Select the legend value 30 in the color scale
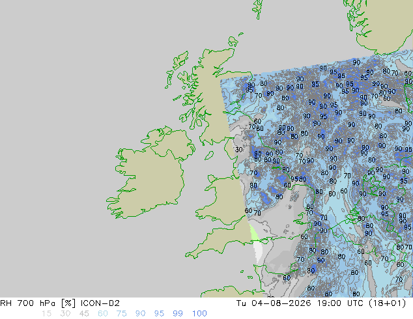Viewport: 413px width, 319px height. tap(65, 314)
